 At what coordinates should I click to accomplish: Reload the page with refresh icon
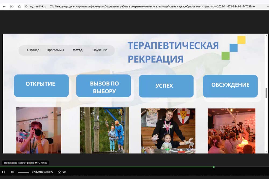pyautogui.click(x=19, y=6)
